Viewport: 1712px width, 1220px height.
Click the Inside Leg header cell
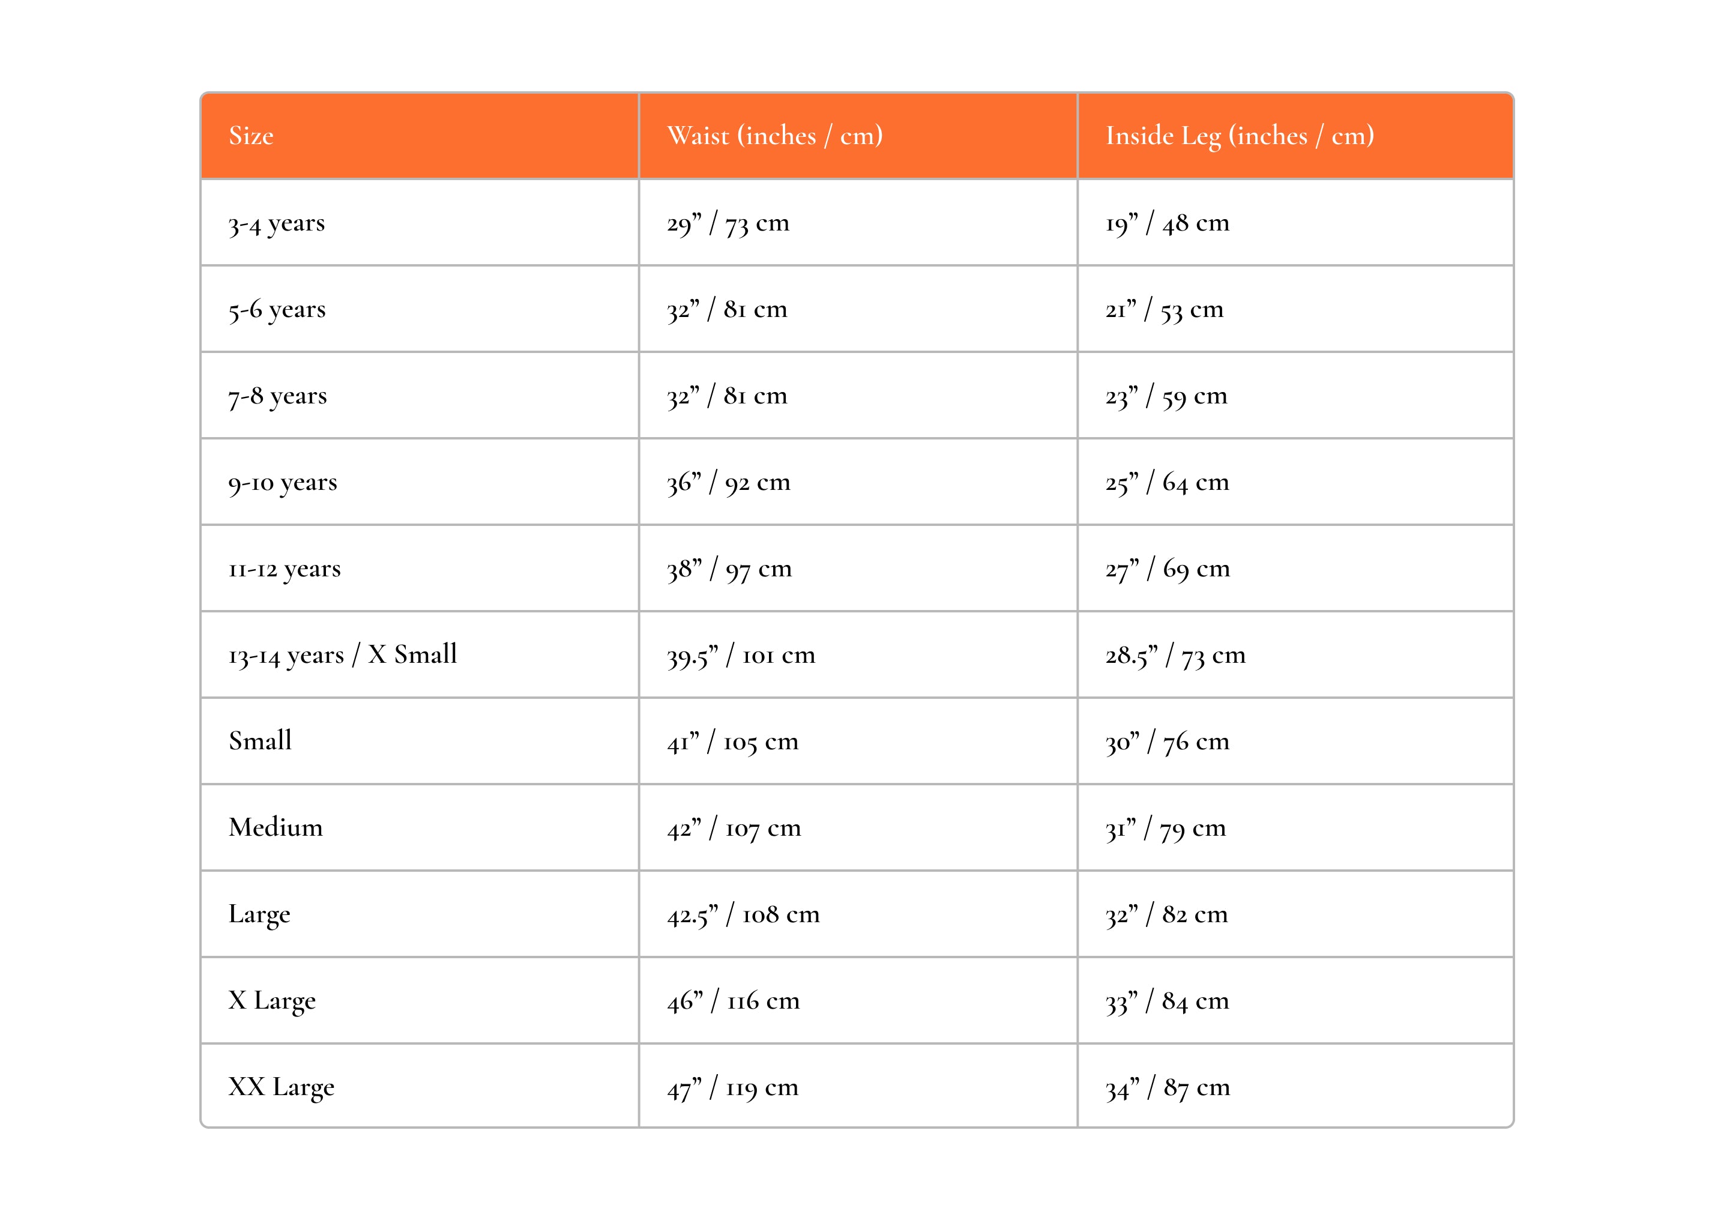[x=1295, y=136]
